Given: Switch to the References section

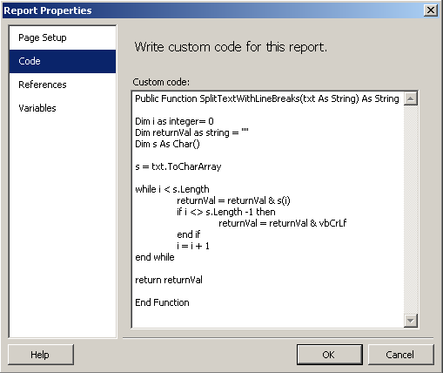Looking at the screenshot, I should coord(63,85).
